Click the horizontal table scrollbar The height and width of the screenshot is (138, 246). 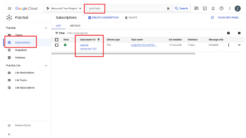pos(123,53)
